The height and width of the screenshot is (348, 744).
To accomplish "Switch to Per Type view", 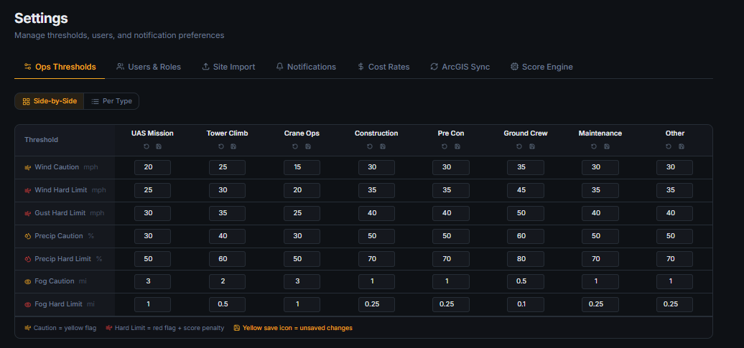I will [111, 101].
